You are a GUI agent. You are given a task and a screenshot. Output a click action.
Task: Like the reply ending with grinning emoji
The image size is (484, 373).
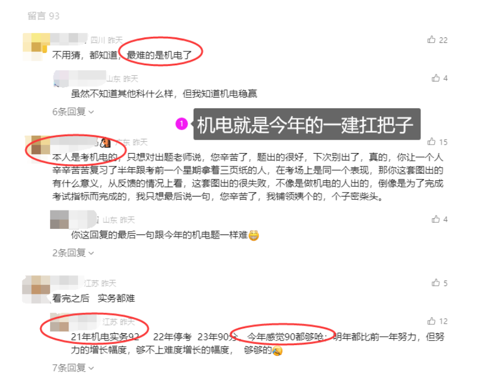435,219
